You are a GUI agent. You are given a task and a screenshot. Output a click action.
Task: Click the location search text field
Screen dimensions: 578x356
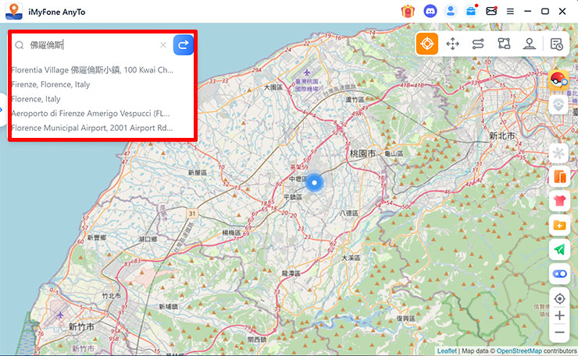pos(90,45)
